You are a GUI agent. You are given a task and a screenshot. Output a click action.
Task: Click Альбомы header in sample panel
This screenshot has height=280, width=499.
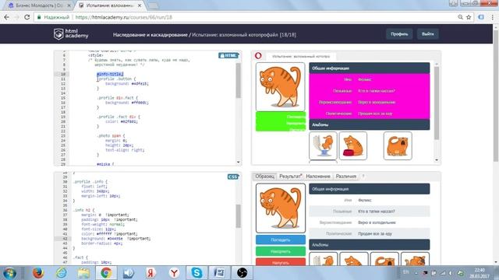[369, 245]
